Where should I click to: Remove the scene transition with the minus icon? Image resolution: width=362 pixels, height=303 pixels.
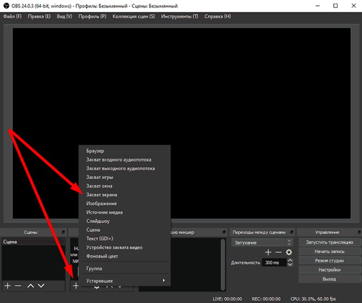click(x=278, y=252)
